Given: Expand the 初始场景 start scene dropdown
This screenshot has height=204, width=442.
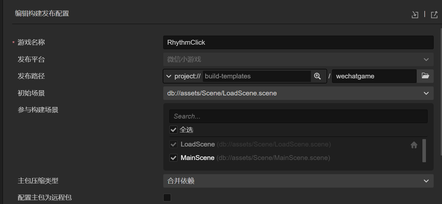Looking at the screenshot, I should tap(298, 93).
